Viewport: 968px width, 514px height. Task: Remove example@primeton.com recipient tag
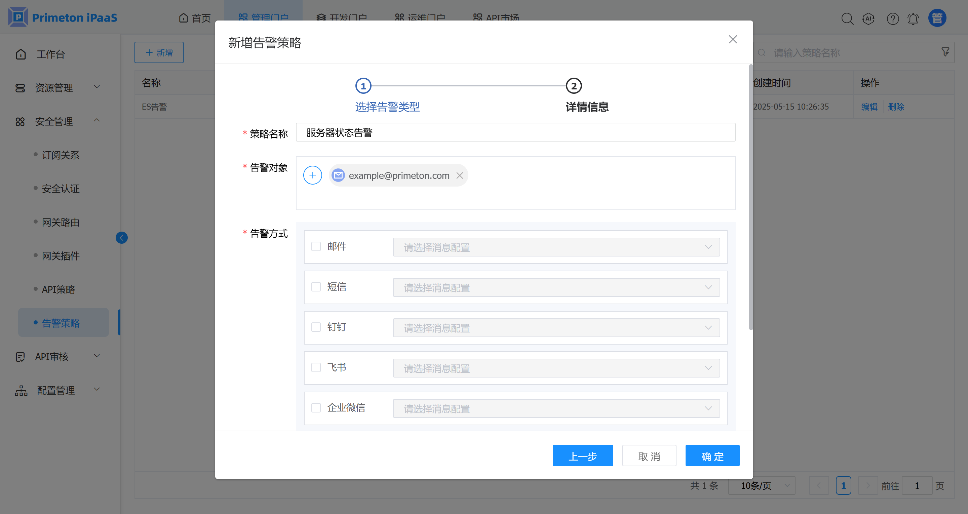(x=460, y=175)
